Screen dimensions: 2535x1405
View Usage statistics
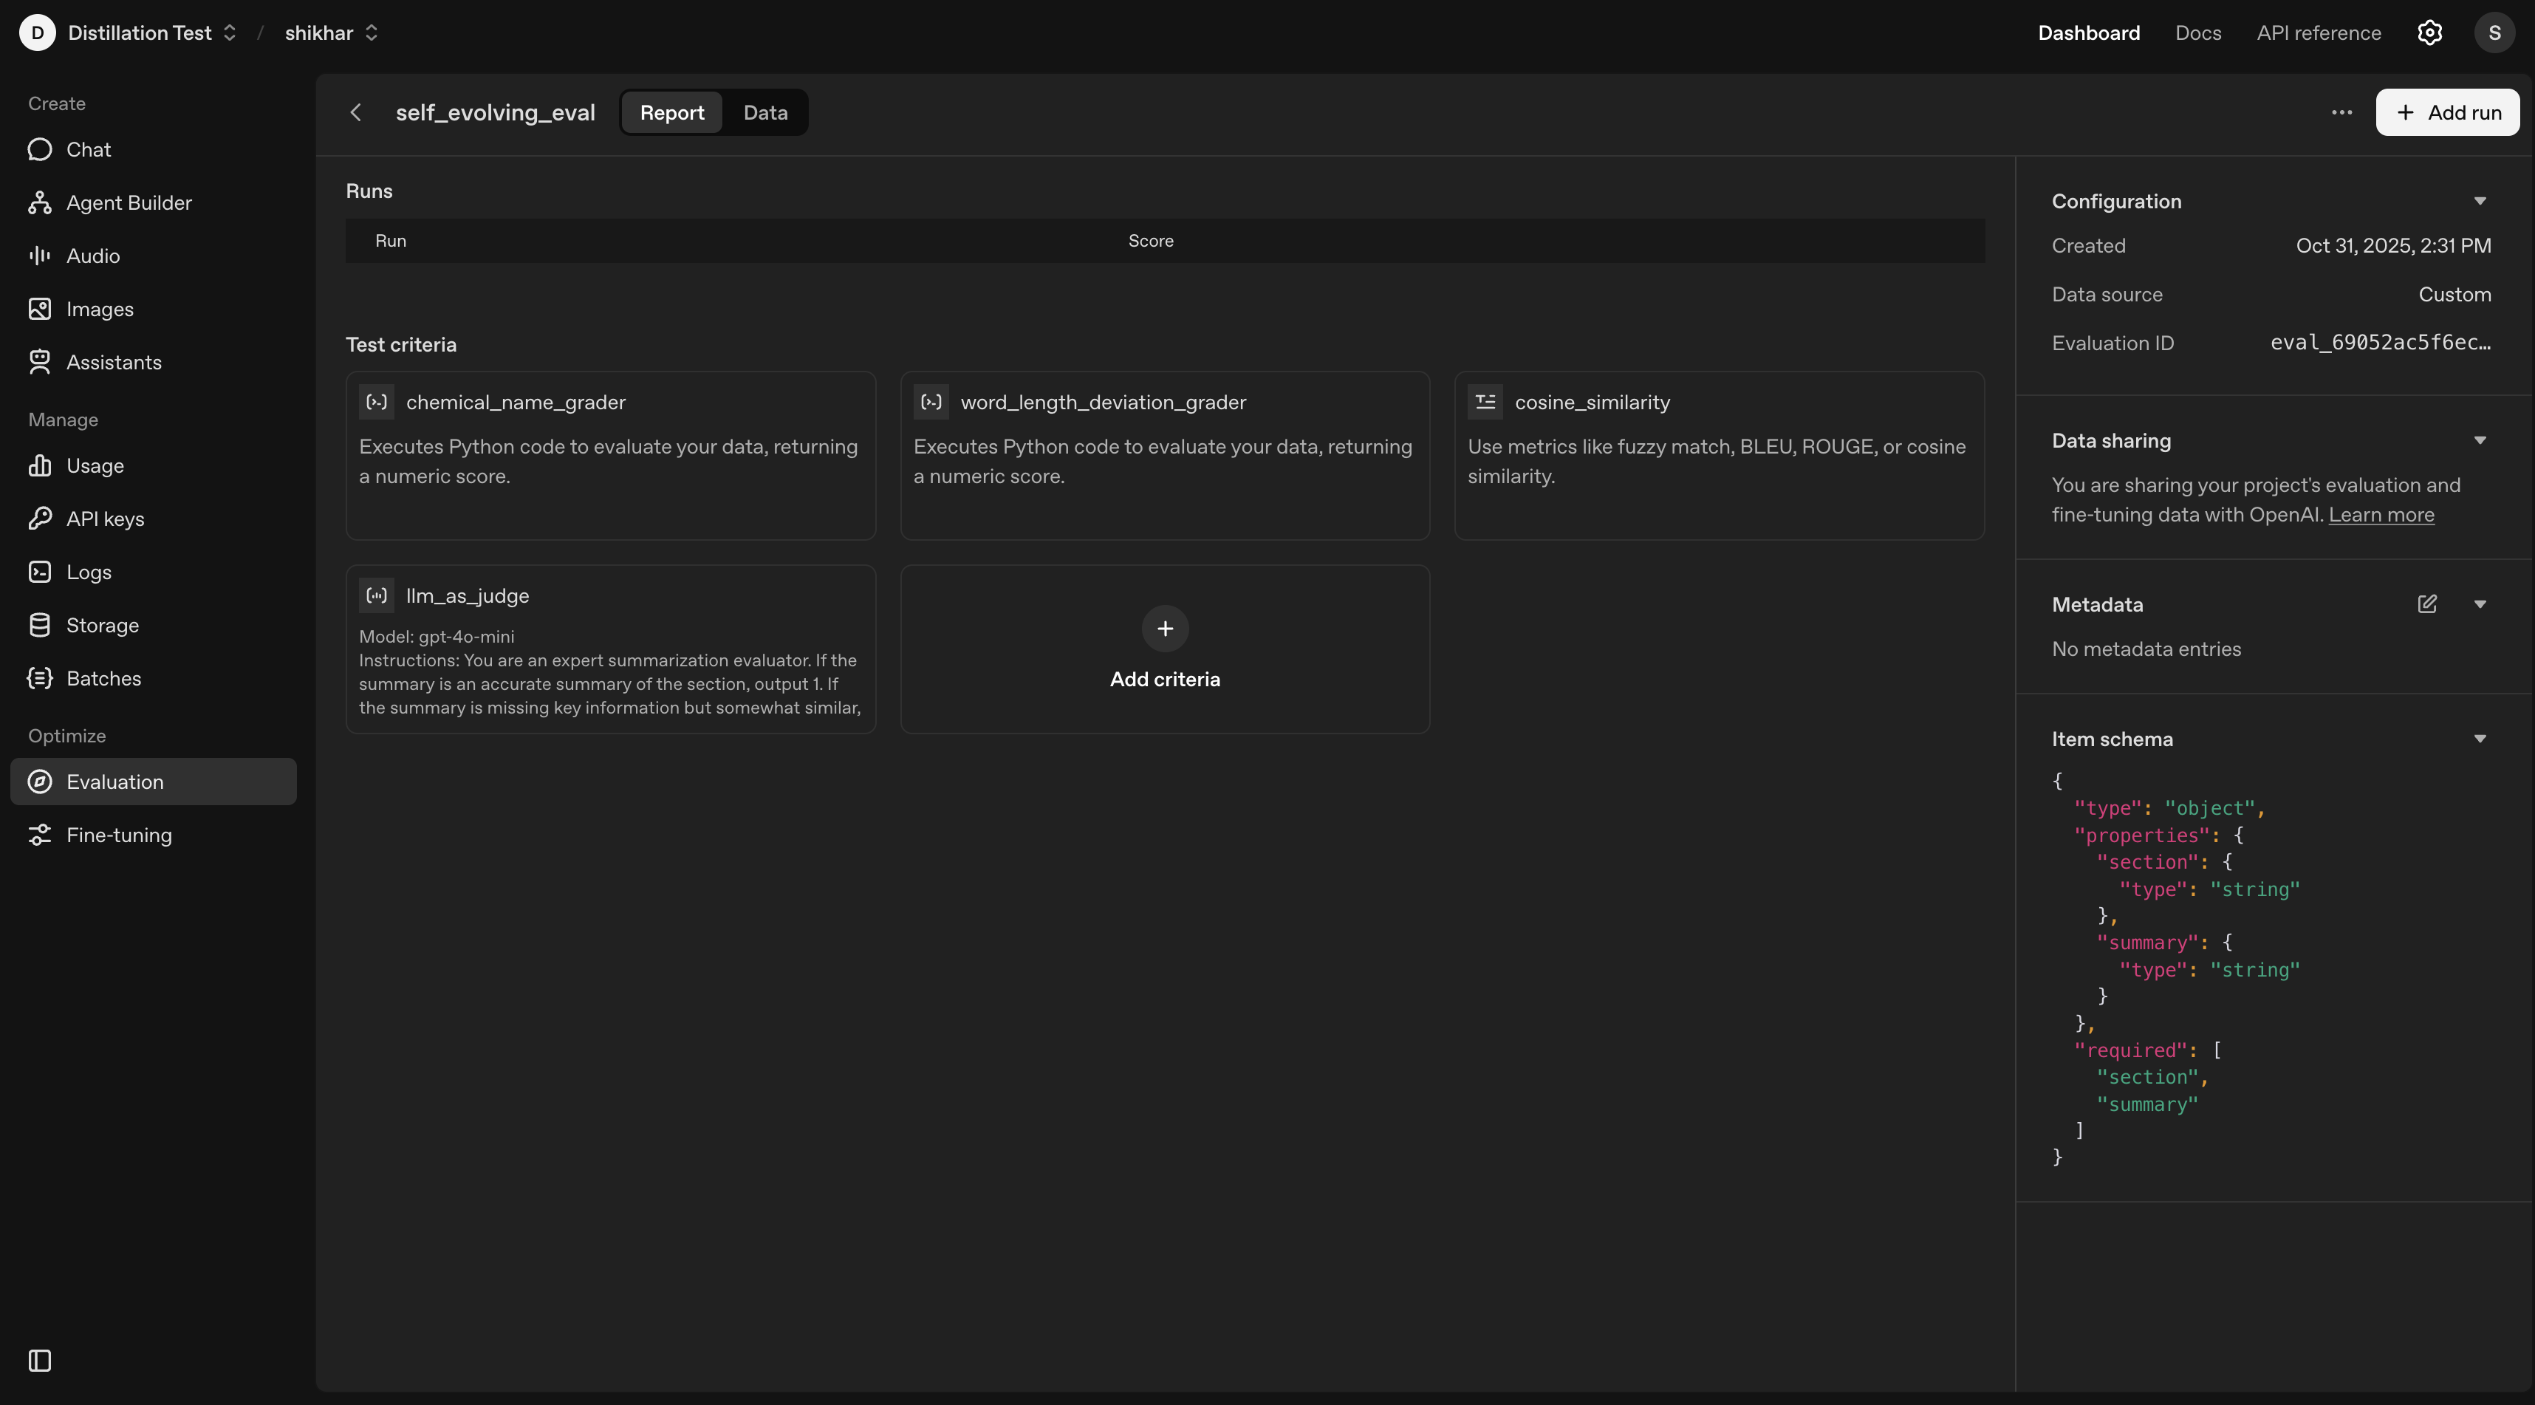click(95, 465)
